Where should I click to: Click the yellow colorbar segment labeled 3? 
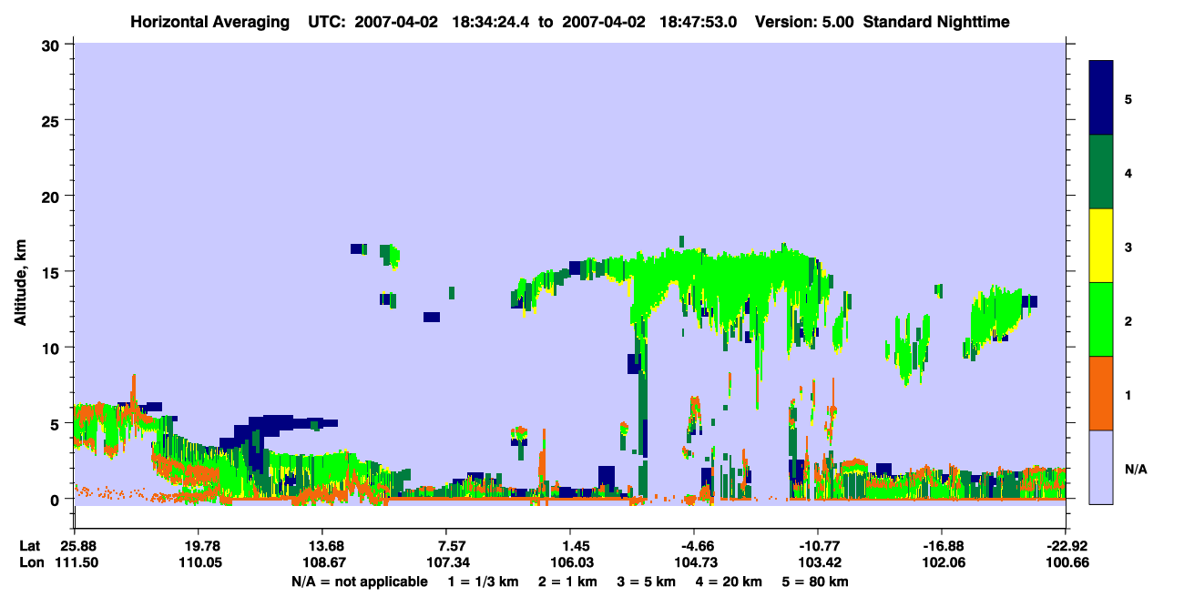pyautogui.click(x=1101, y=246)
